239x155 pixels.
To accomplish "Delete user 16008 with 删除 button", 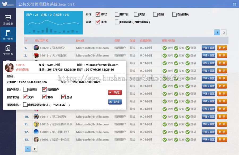I will (x=222, y=139).
